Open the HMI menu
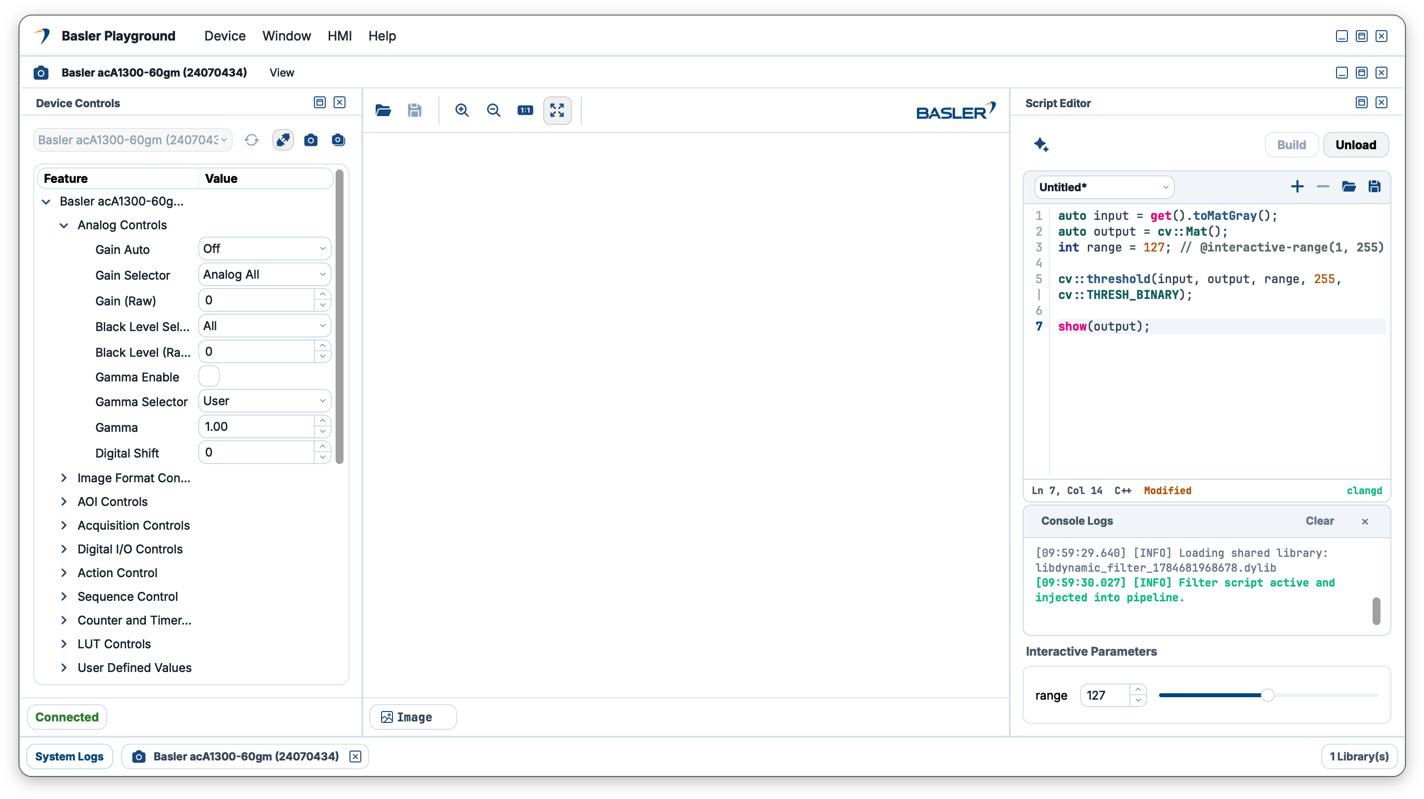 pos(340,36)
